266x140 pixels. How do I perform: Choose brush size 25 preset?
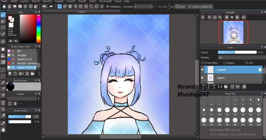[x=227, y=111]
